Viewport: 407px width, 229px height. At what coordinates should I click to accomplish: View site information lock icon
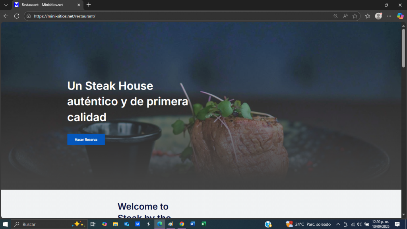[x=29, y=16]
